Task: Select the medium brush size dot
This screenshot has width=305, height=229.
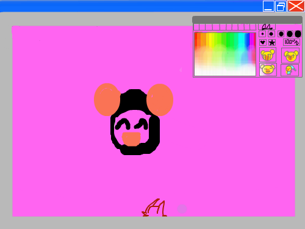Action: [x=281, y=34]
